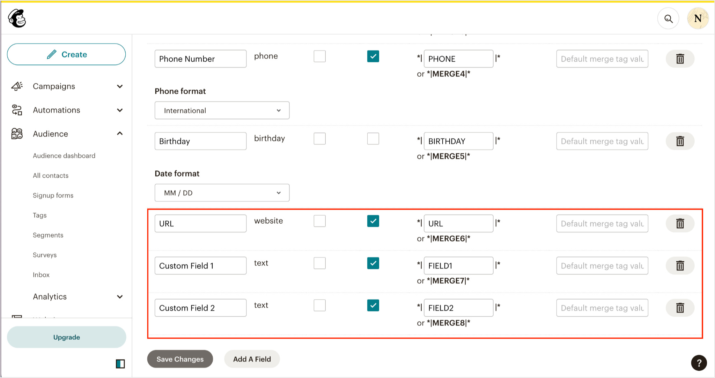This screenshot has width=715, height=378.
Task: Click the Upgrade button in sidebar
Action: click(x=66, y=337)
